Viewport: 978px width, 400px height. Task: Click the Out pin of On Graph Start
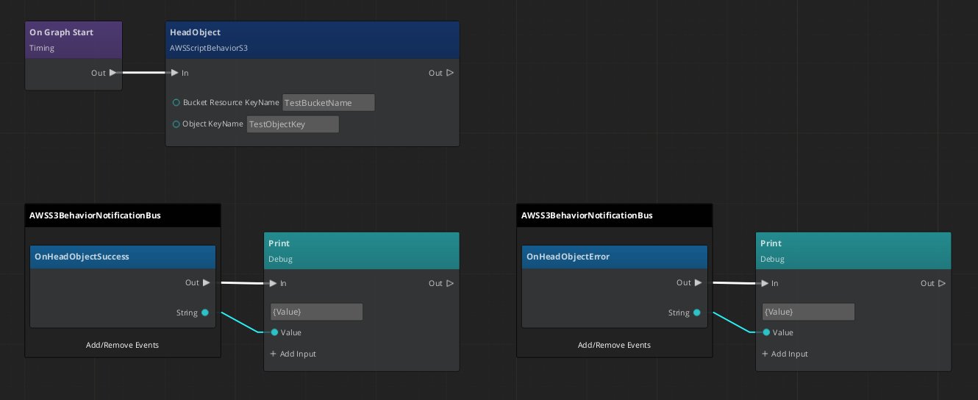pos(113,73)
